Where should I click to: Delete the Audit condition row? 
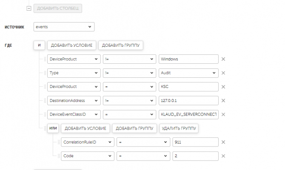[223, 73]
